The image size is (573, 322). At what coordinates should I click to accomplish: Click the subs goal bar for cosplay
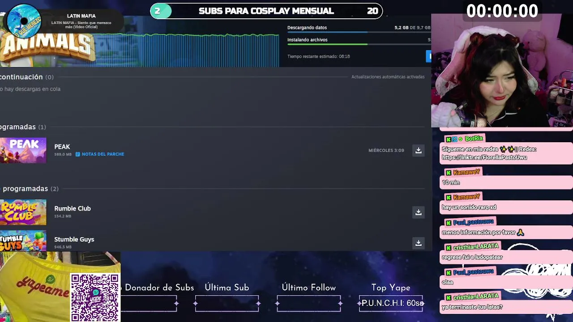pyautogui.click(x=266, y=11)
